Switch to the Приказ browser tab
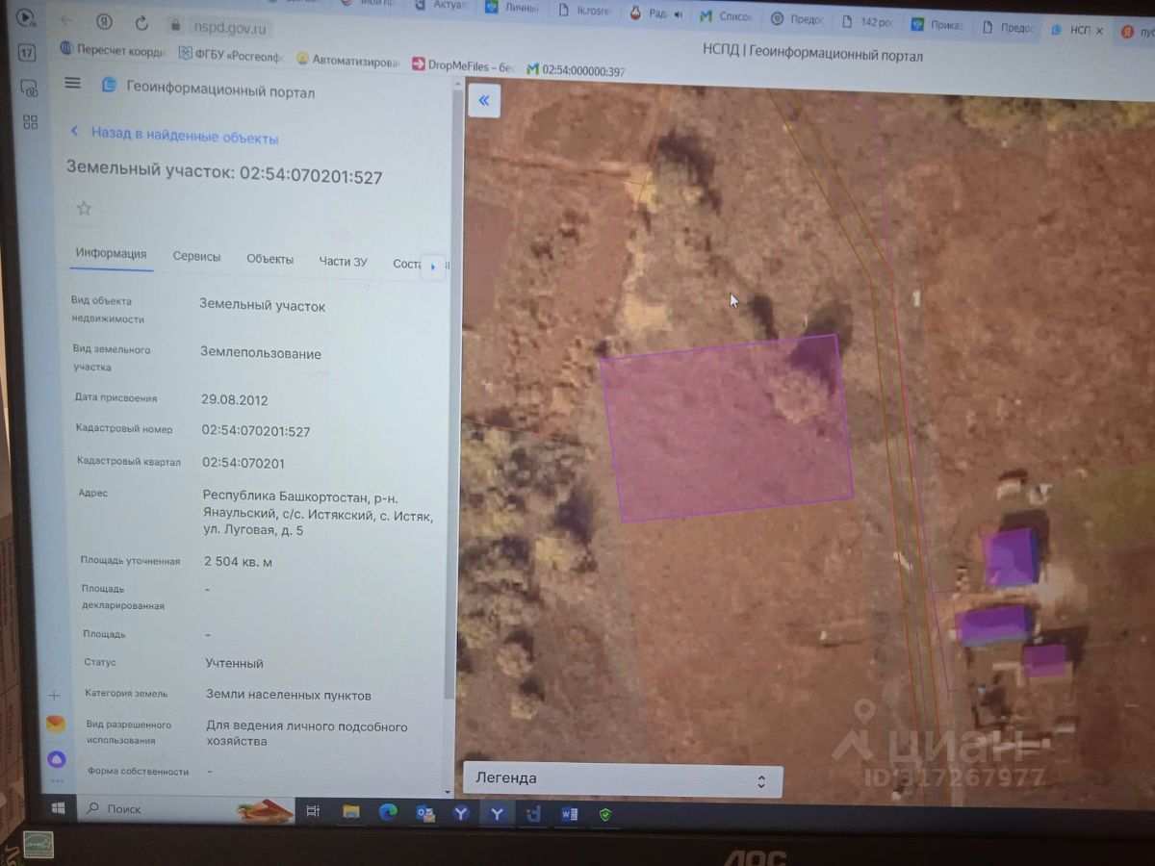 tap(938, 25)
